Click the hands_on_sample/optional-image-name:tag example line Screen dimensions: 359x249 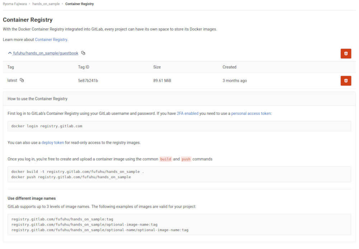84,225
